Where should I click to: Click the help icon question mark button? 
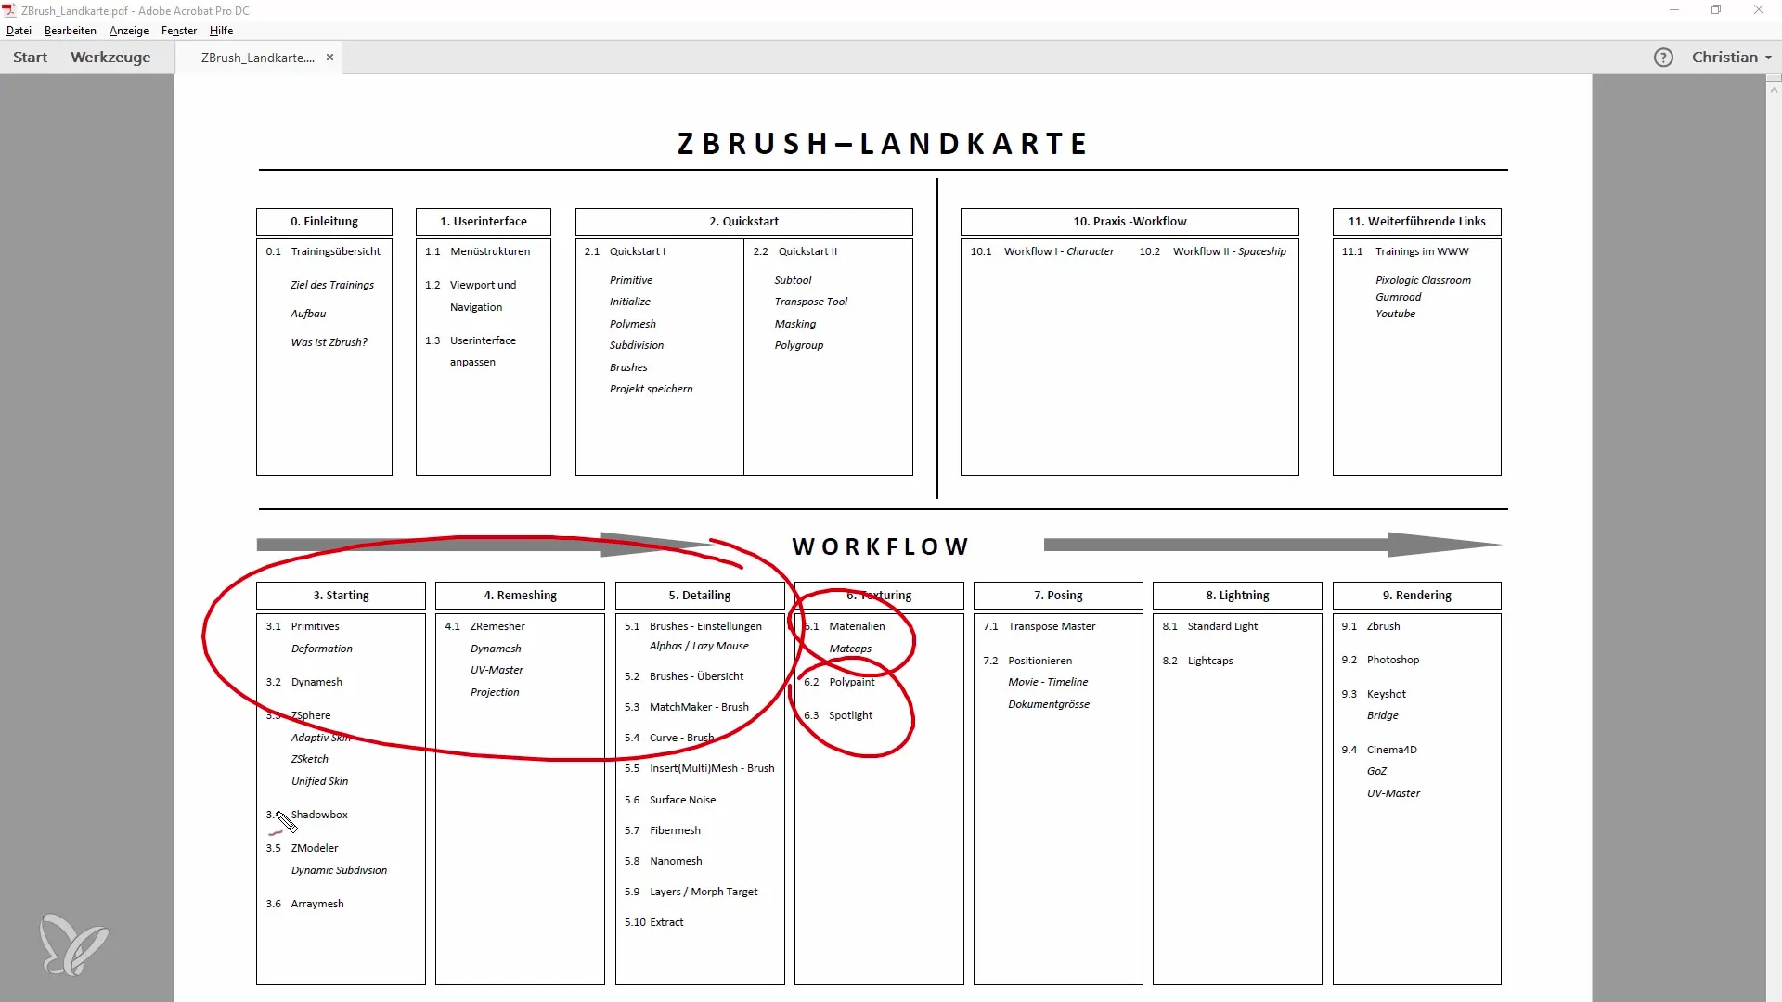tap(1662, 57)
